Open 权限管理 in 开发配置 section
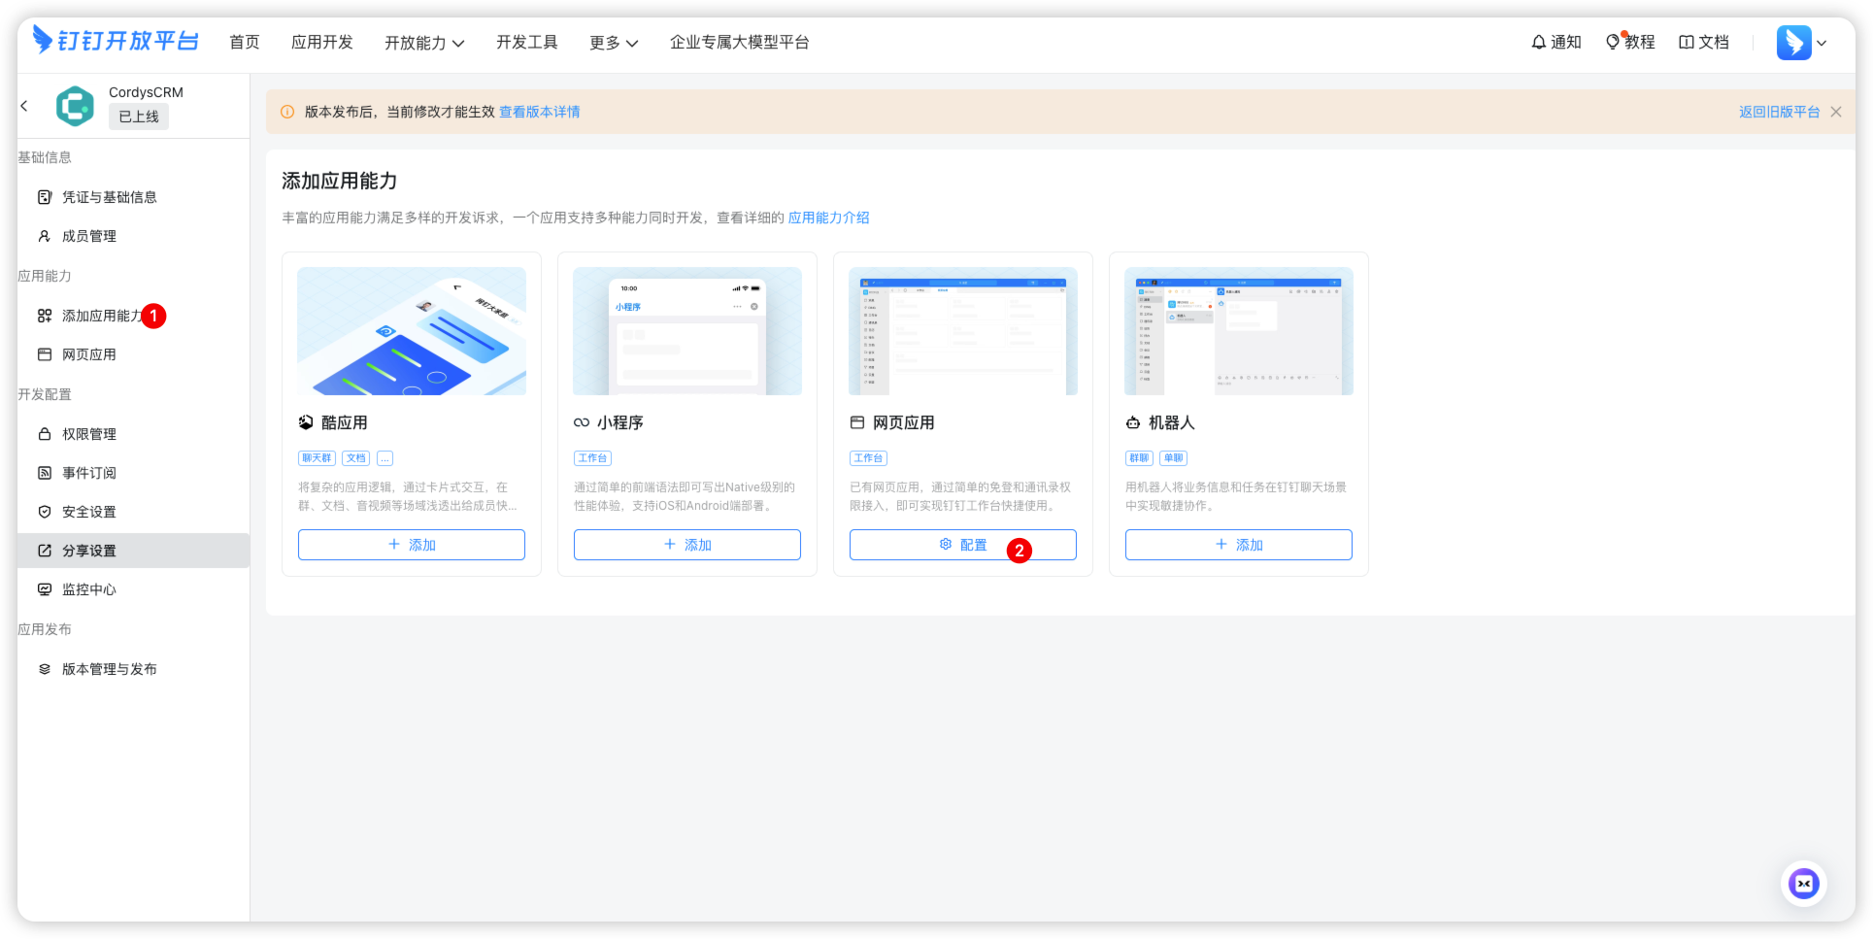This screenshot has width=1873, height=939. (x=88, y=434)
